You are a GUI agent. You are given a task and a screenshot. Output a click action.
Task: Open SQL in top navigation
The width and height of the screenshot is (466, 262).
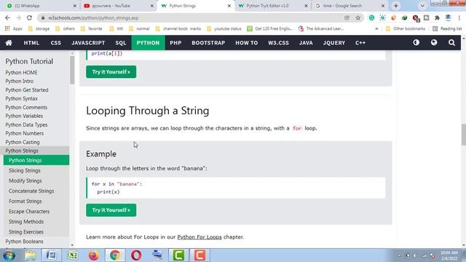(x=121, y=43)
